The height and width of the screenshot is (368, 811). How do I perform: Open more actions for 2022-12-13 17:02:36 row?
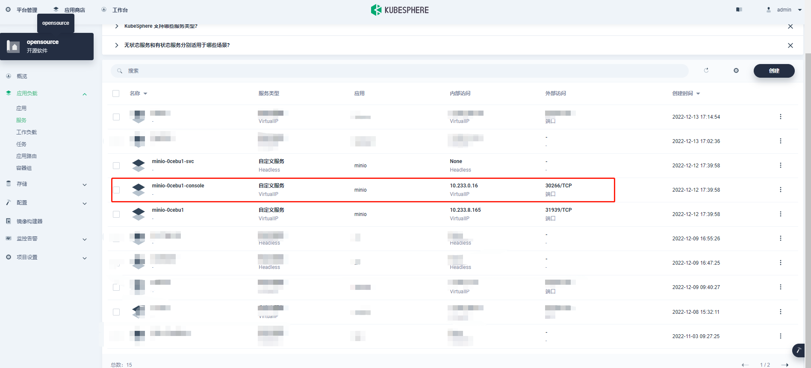pos(781,141)
